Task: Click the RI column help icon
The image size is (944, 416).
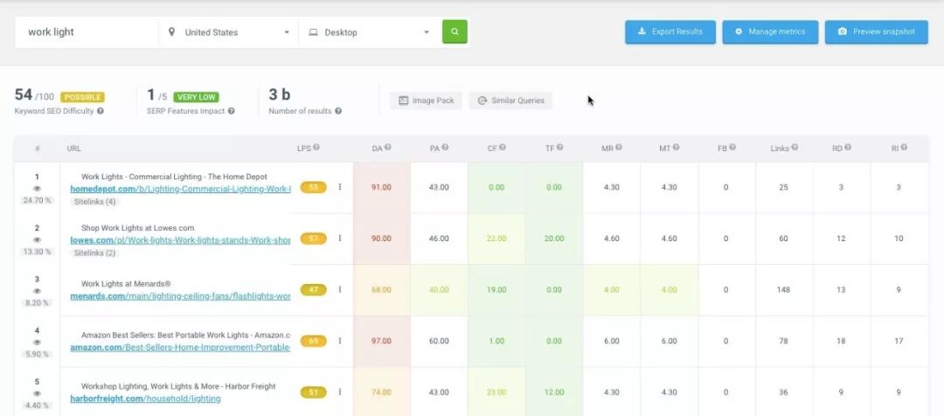Action: coord(904,148)
